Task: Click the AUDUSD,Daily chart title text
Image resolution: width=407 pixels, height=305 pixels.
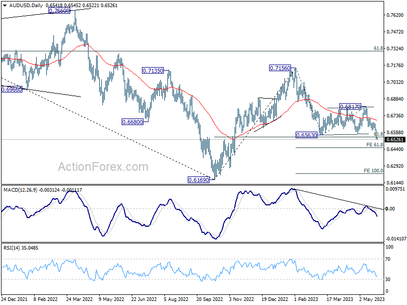Action: (x=26, y=6)
